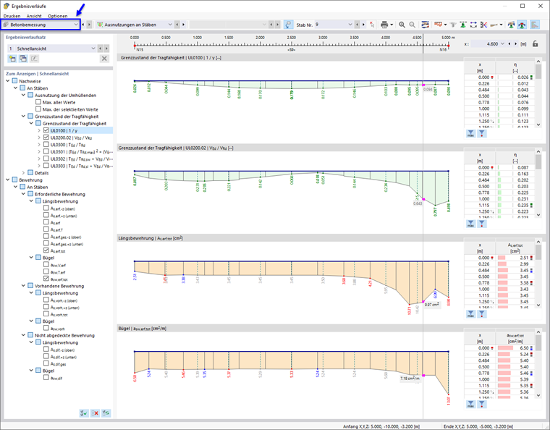Click the zoom in magnifier icon
This screenshot has height=430, width=550.
pyautogui.click(x=402, y=25)
